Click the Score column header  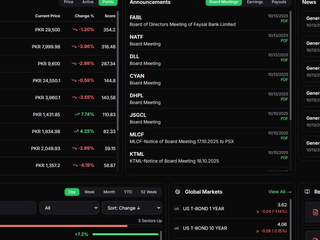110,16
